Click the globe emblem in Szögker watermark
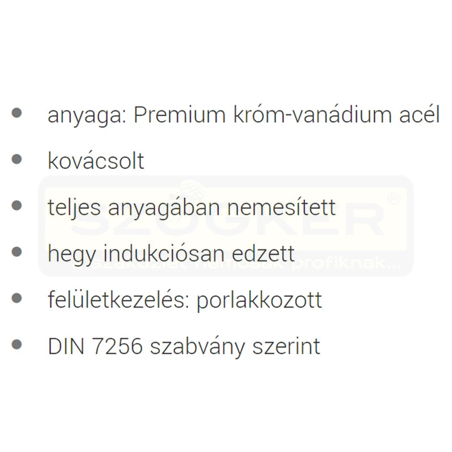This screenshot has height=452, width=452. (x=192, y=190)
